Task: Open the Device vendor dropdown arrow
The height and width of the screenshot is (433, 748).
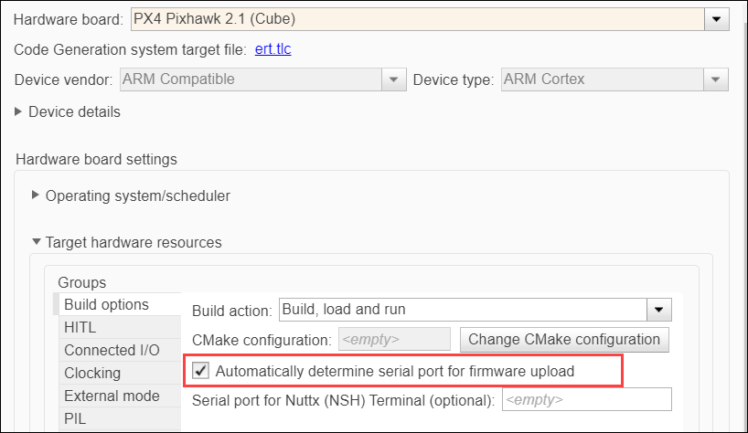Action: [x=393, y=79]
